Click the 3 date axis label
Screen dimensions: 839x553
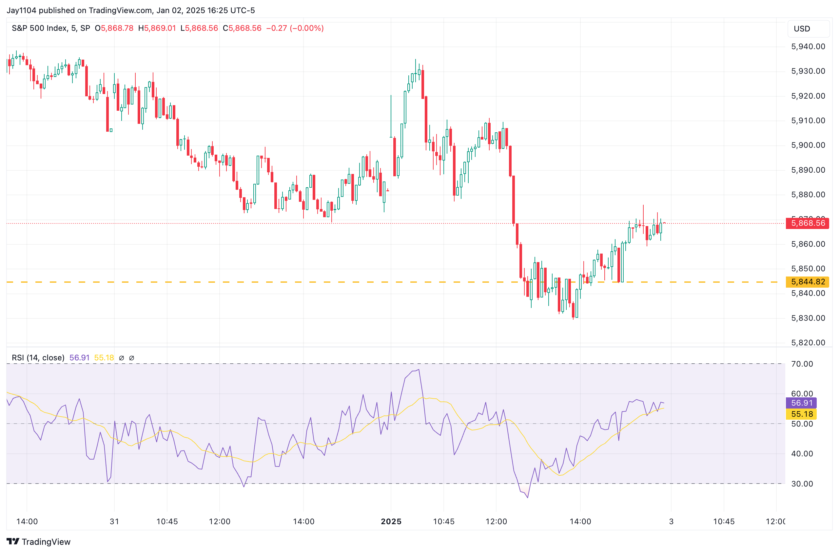tap(671, 522)
